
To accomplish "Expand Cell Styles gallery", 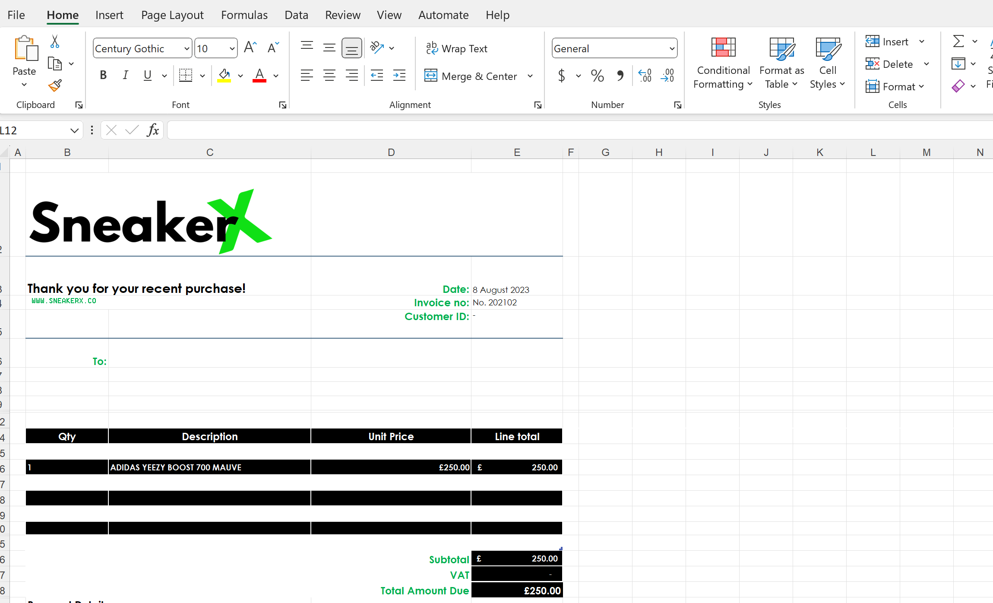I will tap(828, 63).
